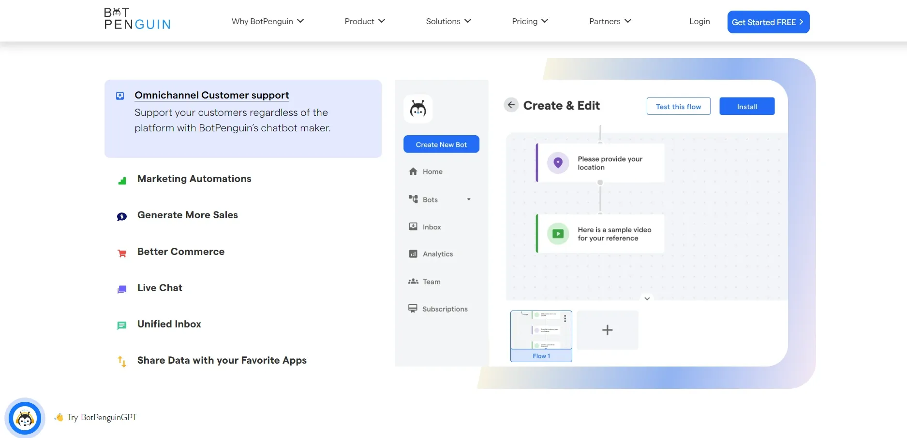
Task: Click the Home house icon
Action: [413, 171]
